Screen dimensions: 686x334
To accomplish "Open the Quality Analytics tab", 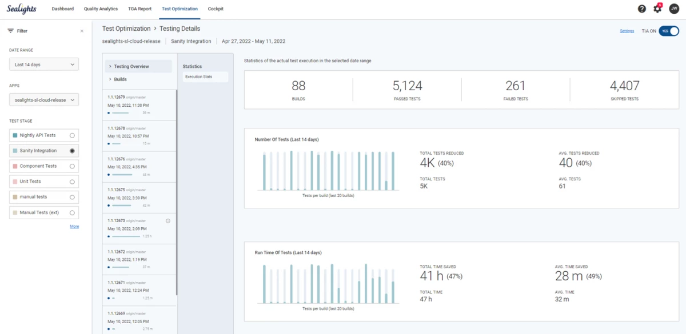I will coord(101,9).
